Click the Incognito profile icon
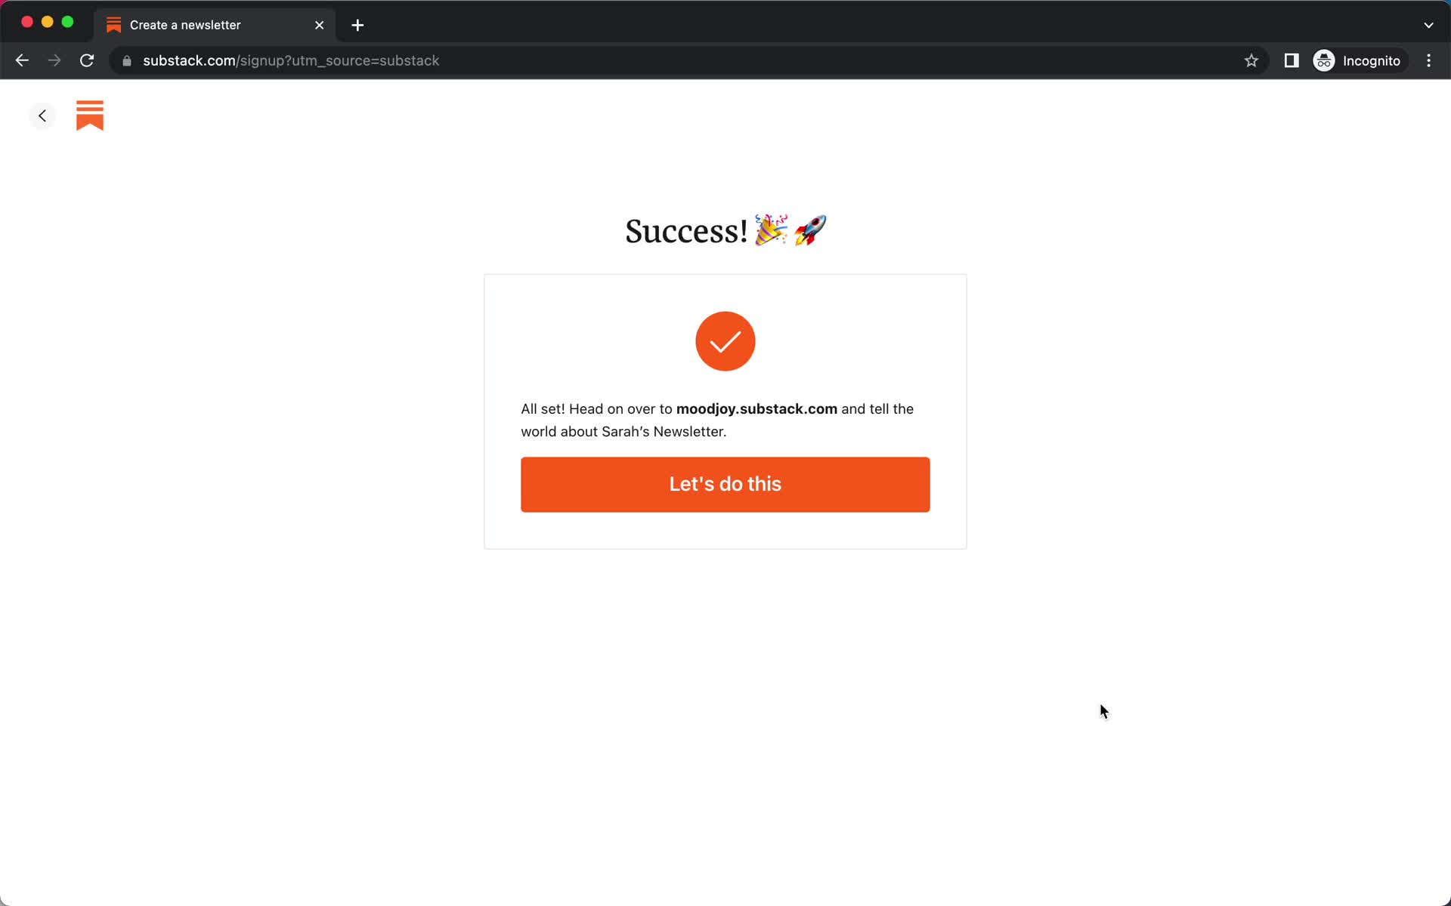 point(1322,60)
